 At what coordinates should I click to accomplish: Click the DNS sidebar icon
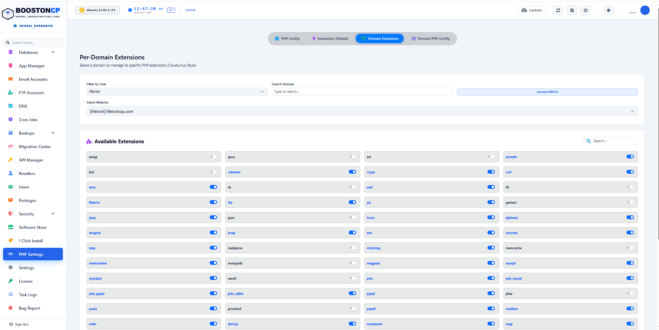[11, 106]
